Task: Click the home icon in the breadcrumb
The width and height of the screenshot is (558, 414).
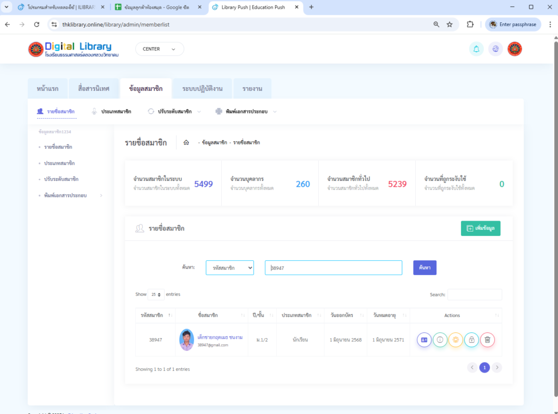Action: coord(186,143)
